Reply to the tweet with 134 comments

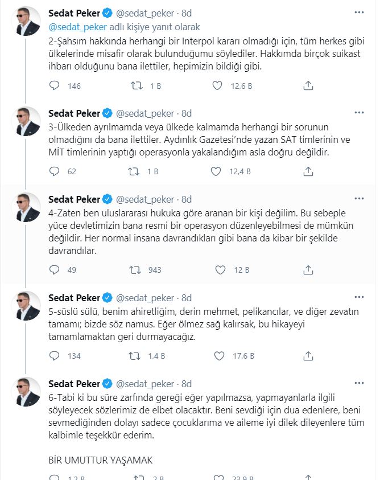point(55,356)
